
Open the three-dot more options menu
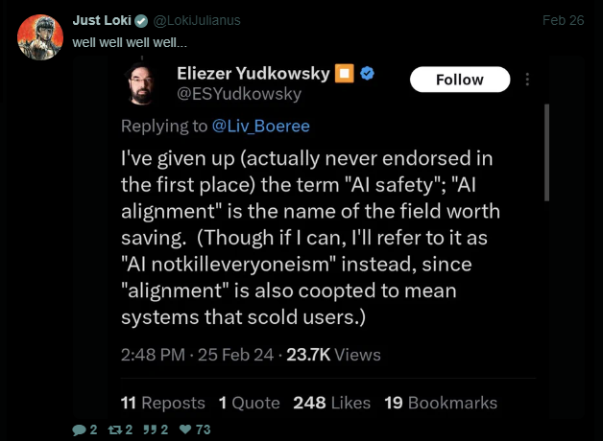tap(527, 80)
